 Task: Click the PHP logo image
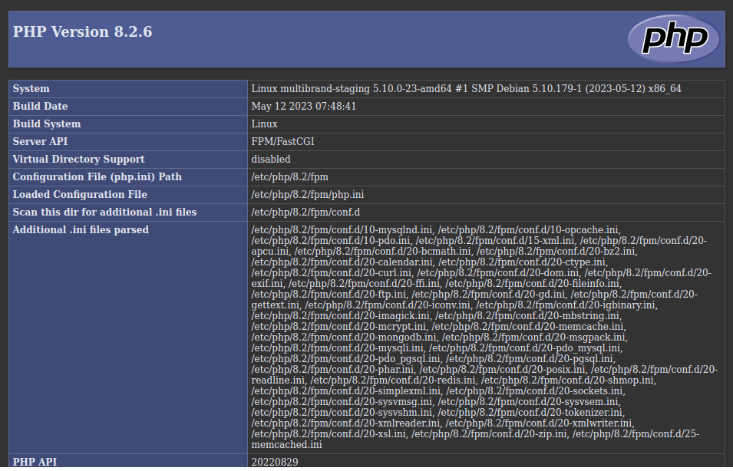pos(674,39)
